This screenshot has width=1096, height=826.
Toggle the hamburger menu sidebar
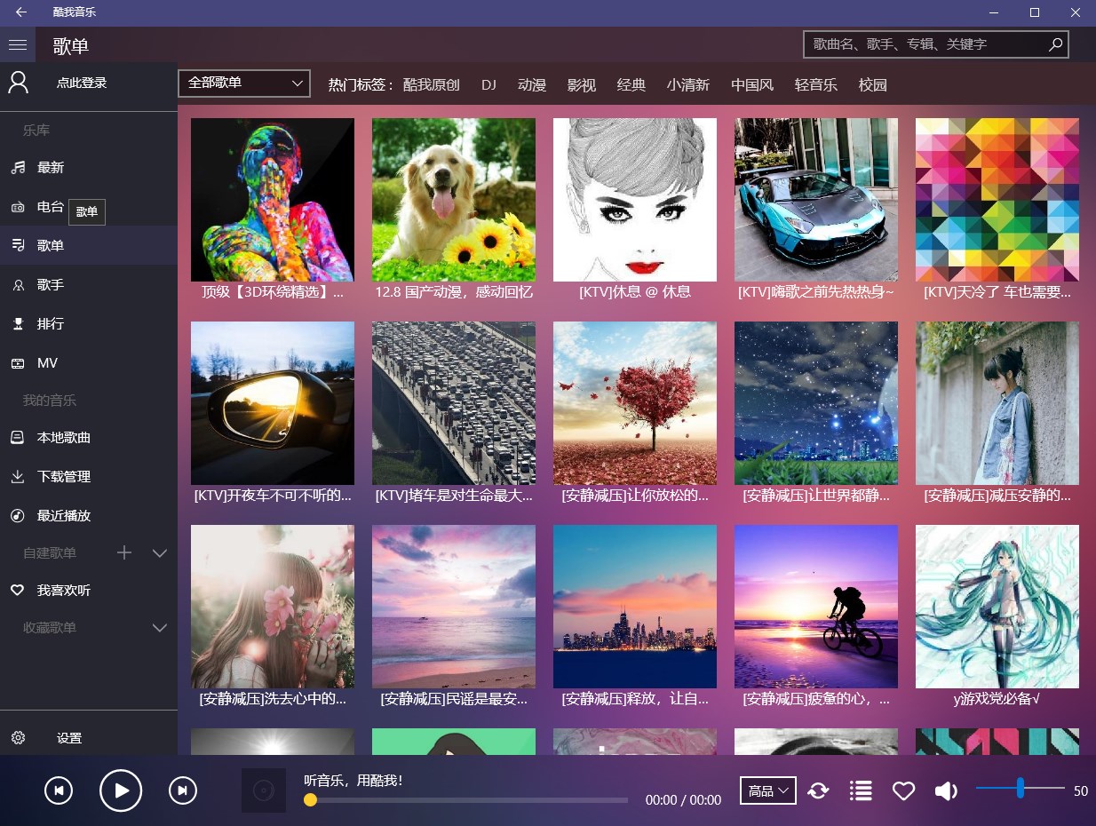pyautogui.click(x=18, y=44)
